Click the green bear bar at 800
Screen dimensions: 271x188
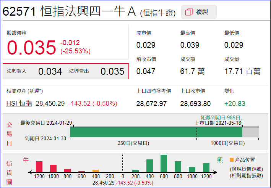[x=178, y=167]
